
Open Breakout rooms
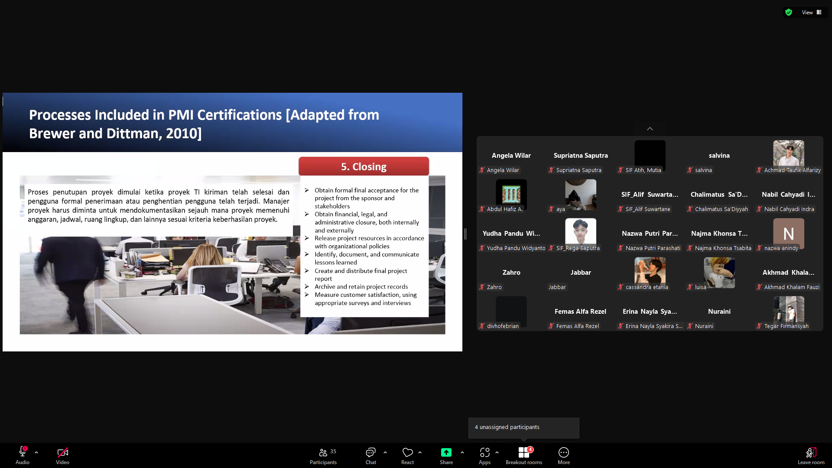point(524,455)
